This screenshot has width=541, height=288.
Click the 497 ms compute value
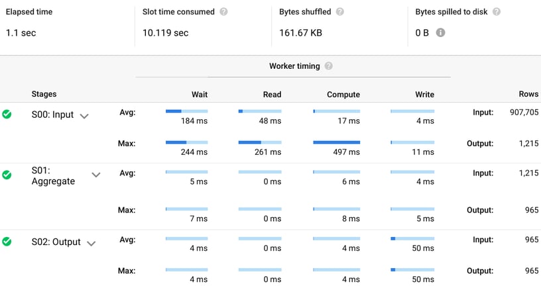(346, 152)
